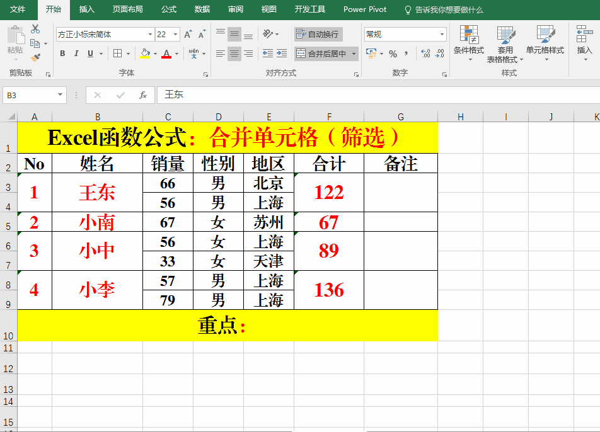The image size is (600, 432).
Task: Toggle Underline formatting
Action: [x=90, y=54]
